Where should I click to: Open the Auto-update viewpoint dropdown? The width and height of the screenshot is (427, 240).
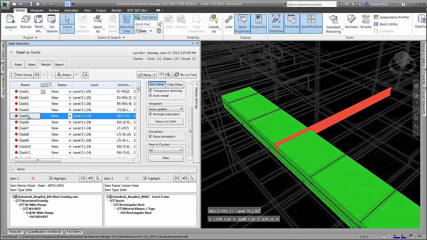[166, 109]
